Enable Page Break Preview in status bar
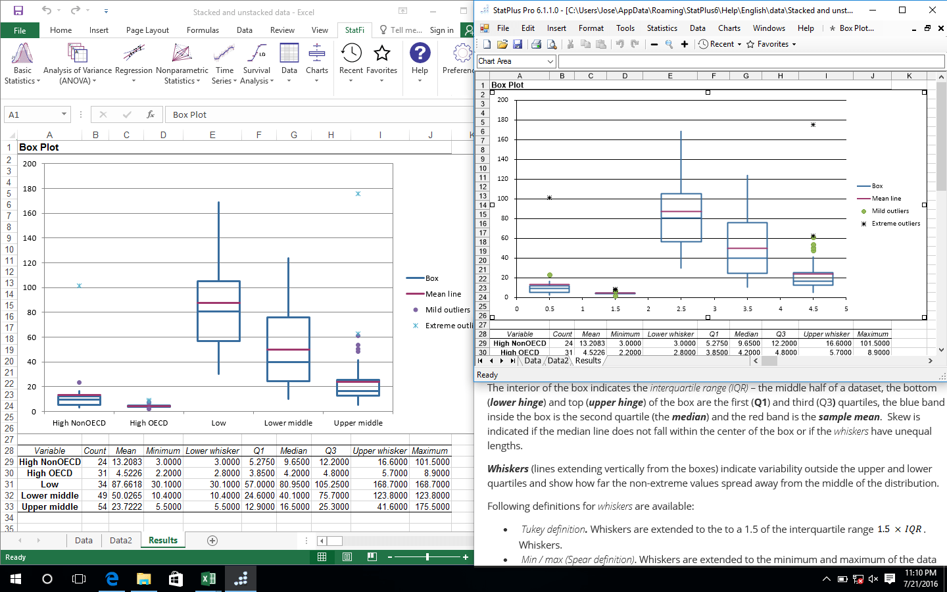947x592 pixels. tap(372, 557)
